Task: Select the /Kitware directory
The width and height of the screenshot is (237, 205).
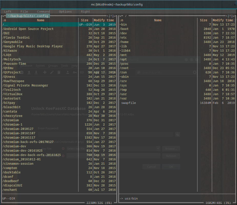Action: pyautogui.click(x=59, y=51)
